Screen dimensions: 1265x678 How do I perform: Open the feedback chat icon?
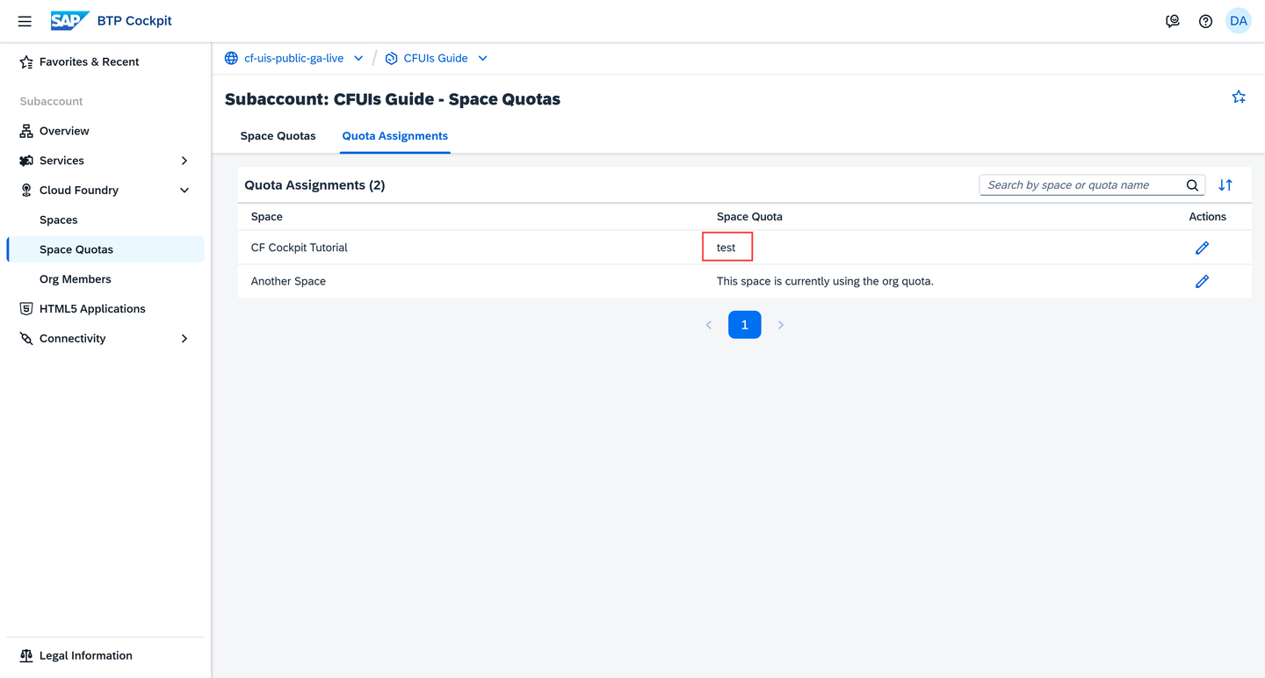click(1173, 21)
